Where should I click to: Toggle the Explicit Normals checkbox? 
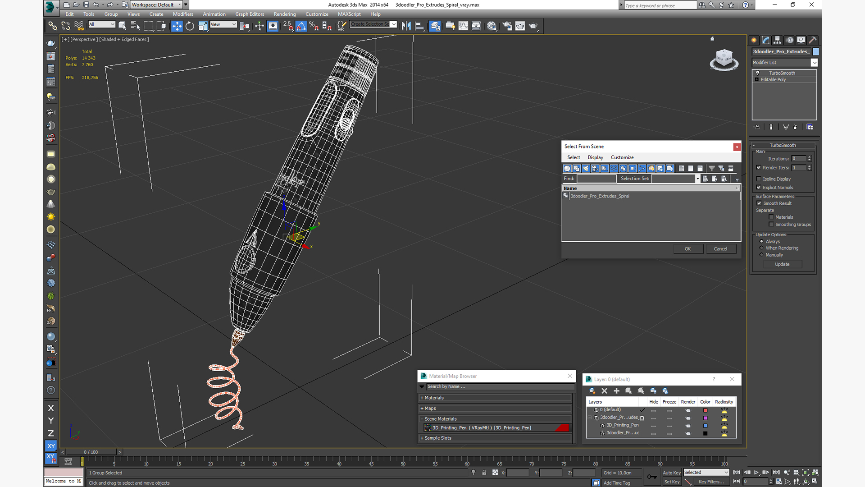point(759,188)
